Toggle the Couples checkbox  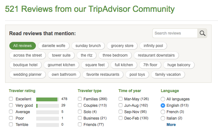[x=80, y=105]
